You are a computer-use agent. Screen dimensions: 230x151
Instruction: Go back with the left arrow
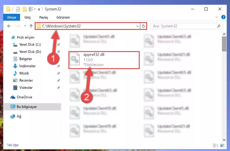[x=9, y=26]
